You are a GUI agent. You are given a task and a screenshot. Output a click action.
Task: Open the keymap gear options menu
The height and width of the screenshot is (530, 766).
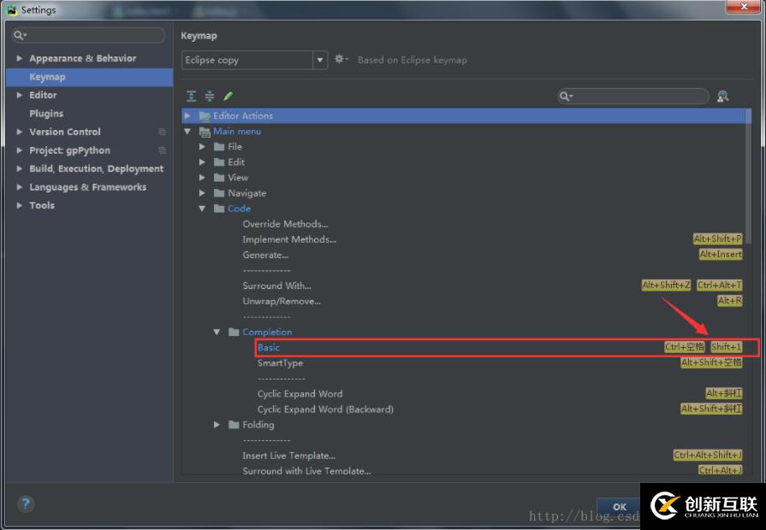click(x=341, y=59)
